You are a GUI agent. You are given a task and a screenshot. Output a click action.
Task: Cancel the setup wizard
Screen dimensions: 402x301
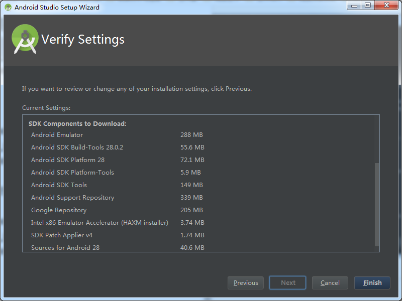330,283
